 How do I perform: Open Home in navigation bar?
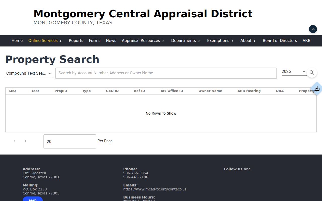(17, 40)
